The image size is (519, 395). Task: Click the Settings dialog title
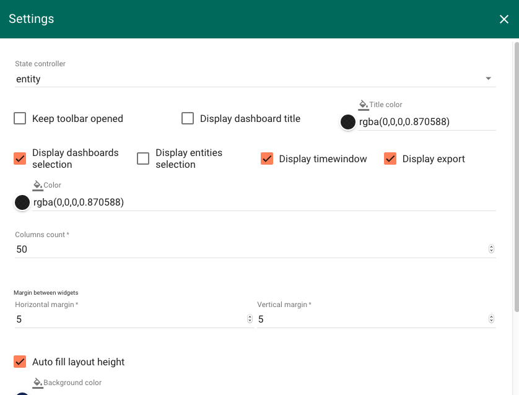(x=32, y=19)
